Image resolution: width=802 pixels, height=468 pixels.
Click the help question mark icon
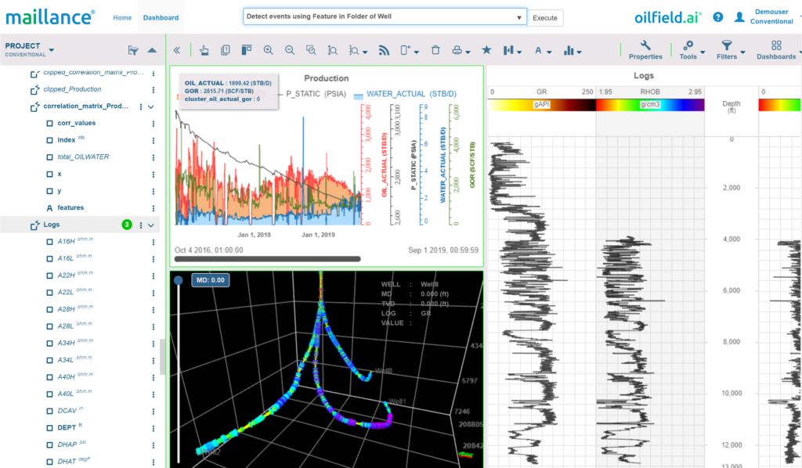click(718, 17)
